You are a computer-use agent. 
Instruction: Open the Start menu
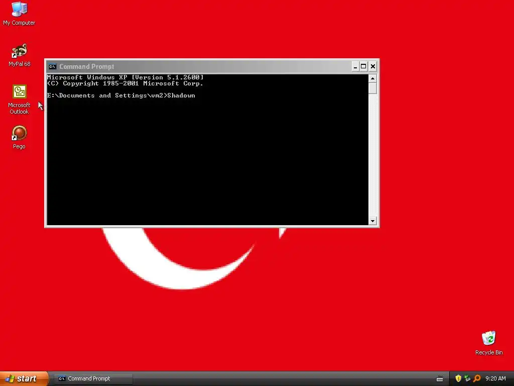tap(24, 378)
